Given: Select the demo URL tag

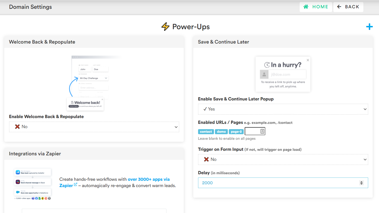Looking at the screenshot, I should pos(221,132).
